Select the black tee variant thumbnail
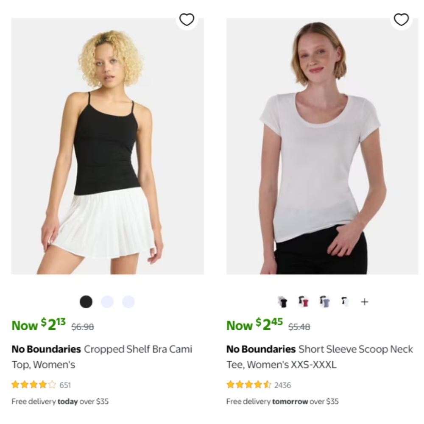Image resolution: width=424 pixels, height=424 pixels. (283, 302)
